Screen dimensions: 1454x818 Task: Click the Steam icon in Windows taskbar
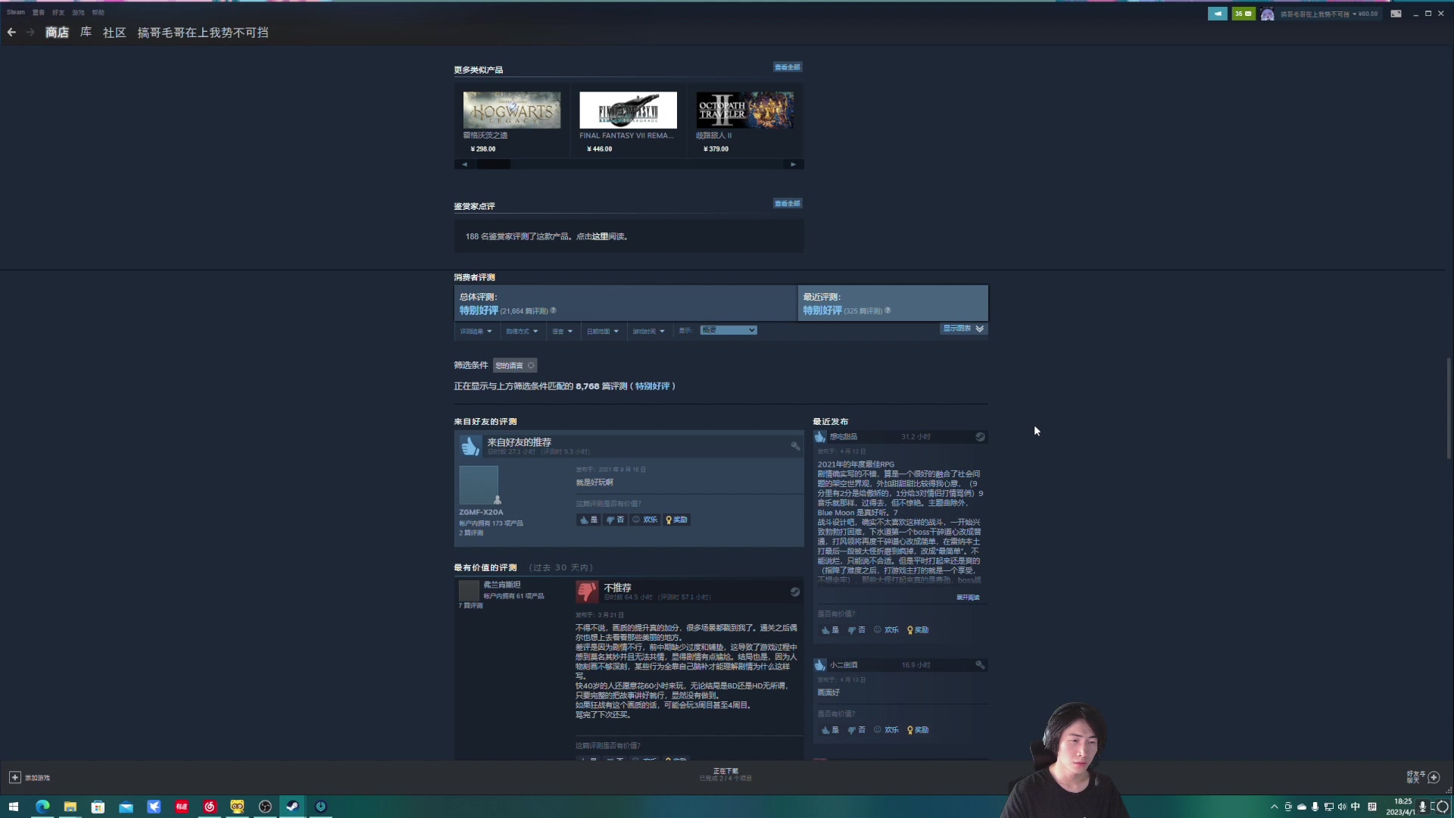[292, 807]
